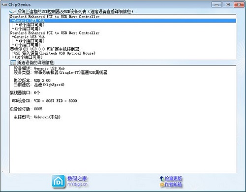Click the 设备类型 Single-TT detail line

click(61, 72)
